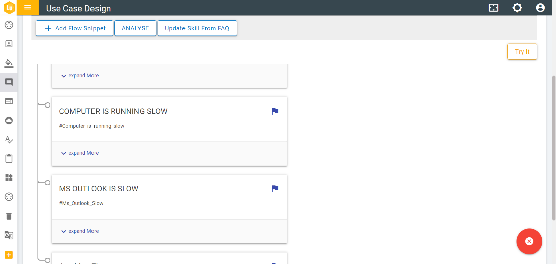Open the trash bin sidebar icon
Image resolution: width=556 pixels, height=264 pixels.
pos(9,216)
